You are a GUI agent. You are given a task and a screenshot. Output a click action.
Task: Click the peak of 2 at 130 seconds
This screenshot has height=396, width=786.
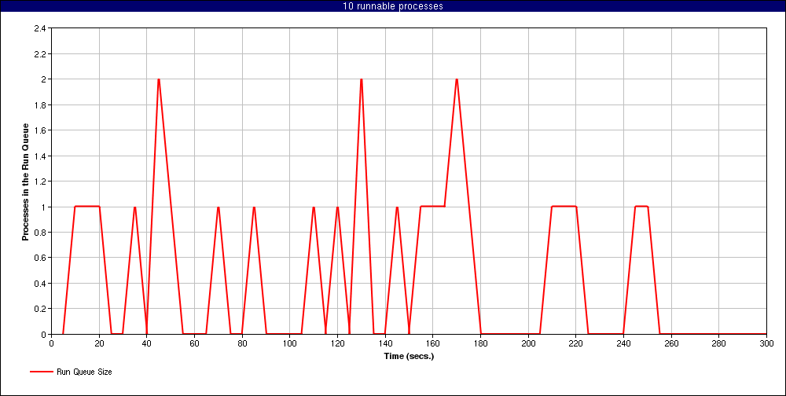[361, 79]
